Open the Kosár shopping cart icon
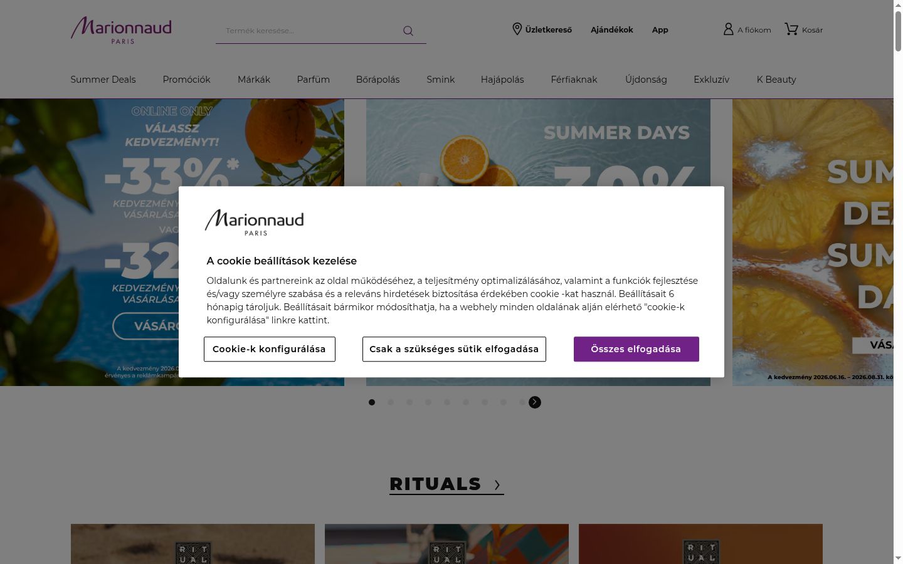903x564 pixels. tap(791, 29)
